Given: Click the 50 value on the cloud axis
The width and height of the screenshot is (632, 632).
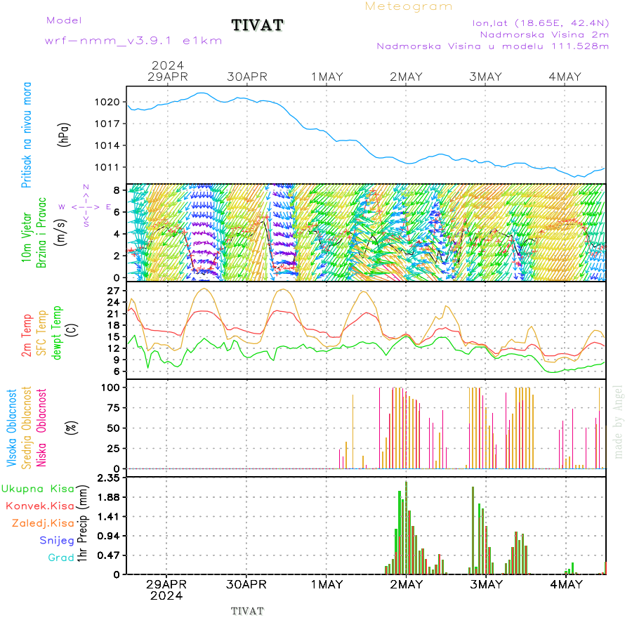Looking at the screenshot, I should [114, 428].
